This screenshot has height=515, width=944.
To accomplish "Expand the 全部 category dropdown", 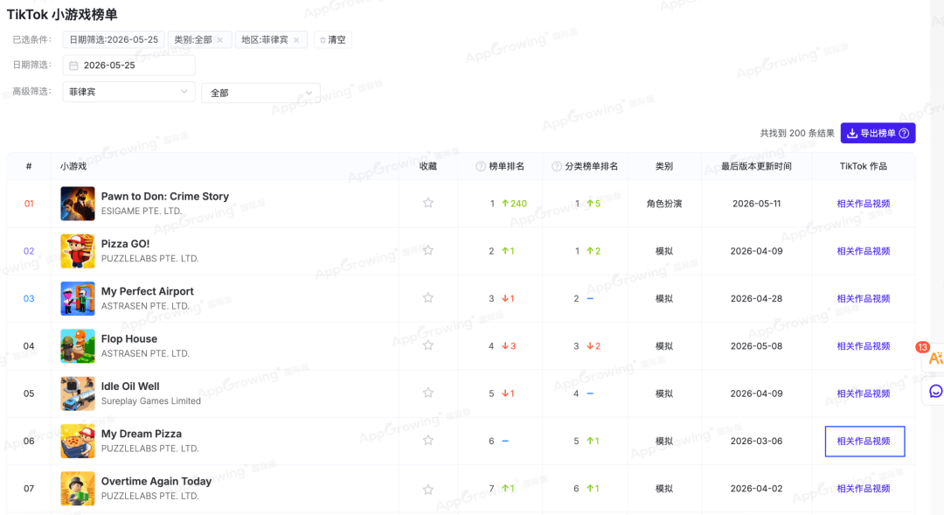I will [260, 93].
